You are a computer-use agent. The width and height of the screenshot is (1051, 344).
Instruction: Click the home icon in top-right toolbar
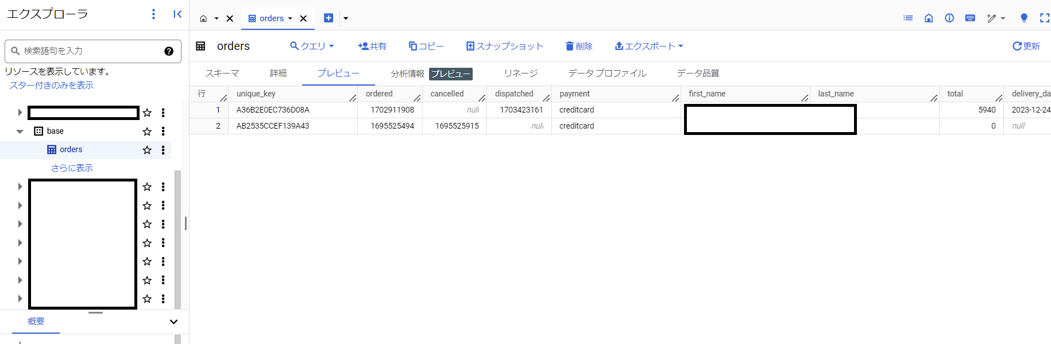[x=929, y=18]
